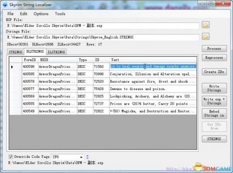Screen dimensions: 233x173
Task: Browse for ESP file using folder icon
Action: click(206, 25)
